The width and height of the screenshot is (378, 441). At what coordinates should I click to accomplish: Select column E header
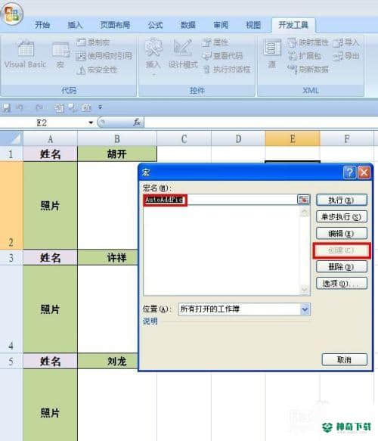click(x=293, y=138)
